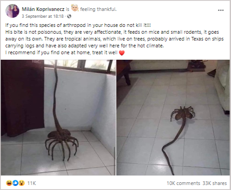This screenshot has width=231, height=190.
Task: Click the public globe privacy icon
Action: (69, 16)
